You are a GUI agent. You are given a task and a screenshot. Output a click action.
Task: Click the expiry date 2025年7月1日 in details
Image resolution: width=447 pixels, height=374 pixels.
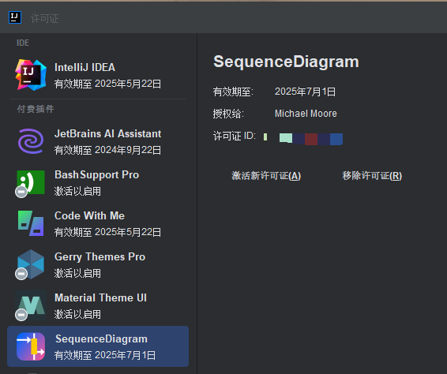coord(305,92)
